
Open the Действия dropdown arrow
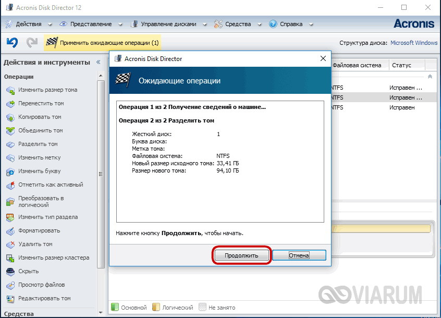tap(50, 25)
